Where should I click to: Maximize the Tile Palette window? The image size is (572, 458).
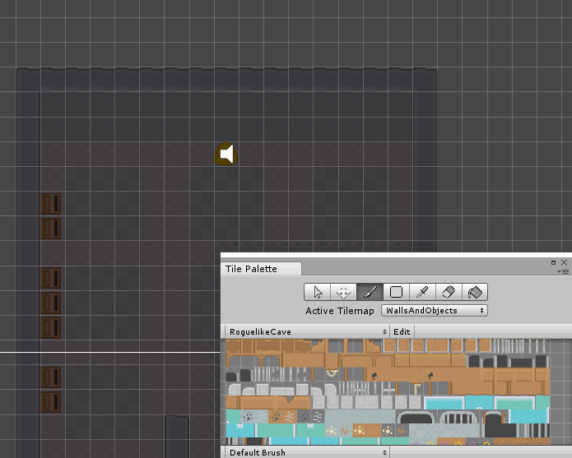[x=553, y=262]
